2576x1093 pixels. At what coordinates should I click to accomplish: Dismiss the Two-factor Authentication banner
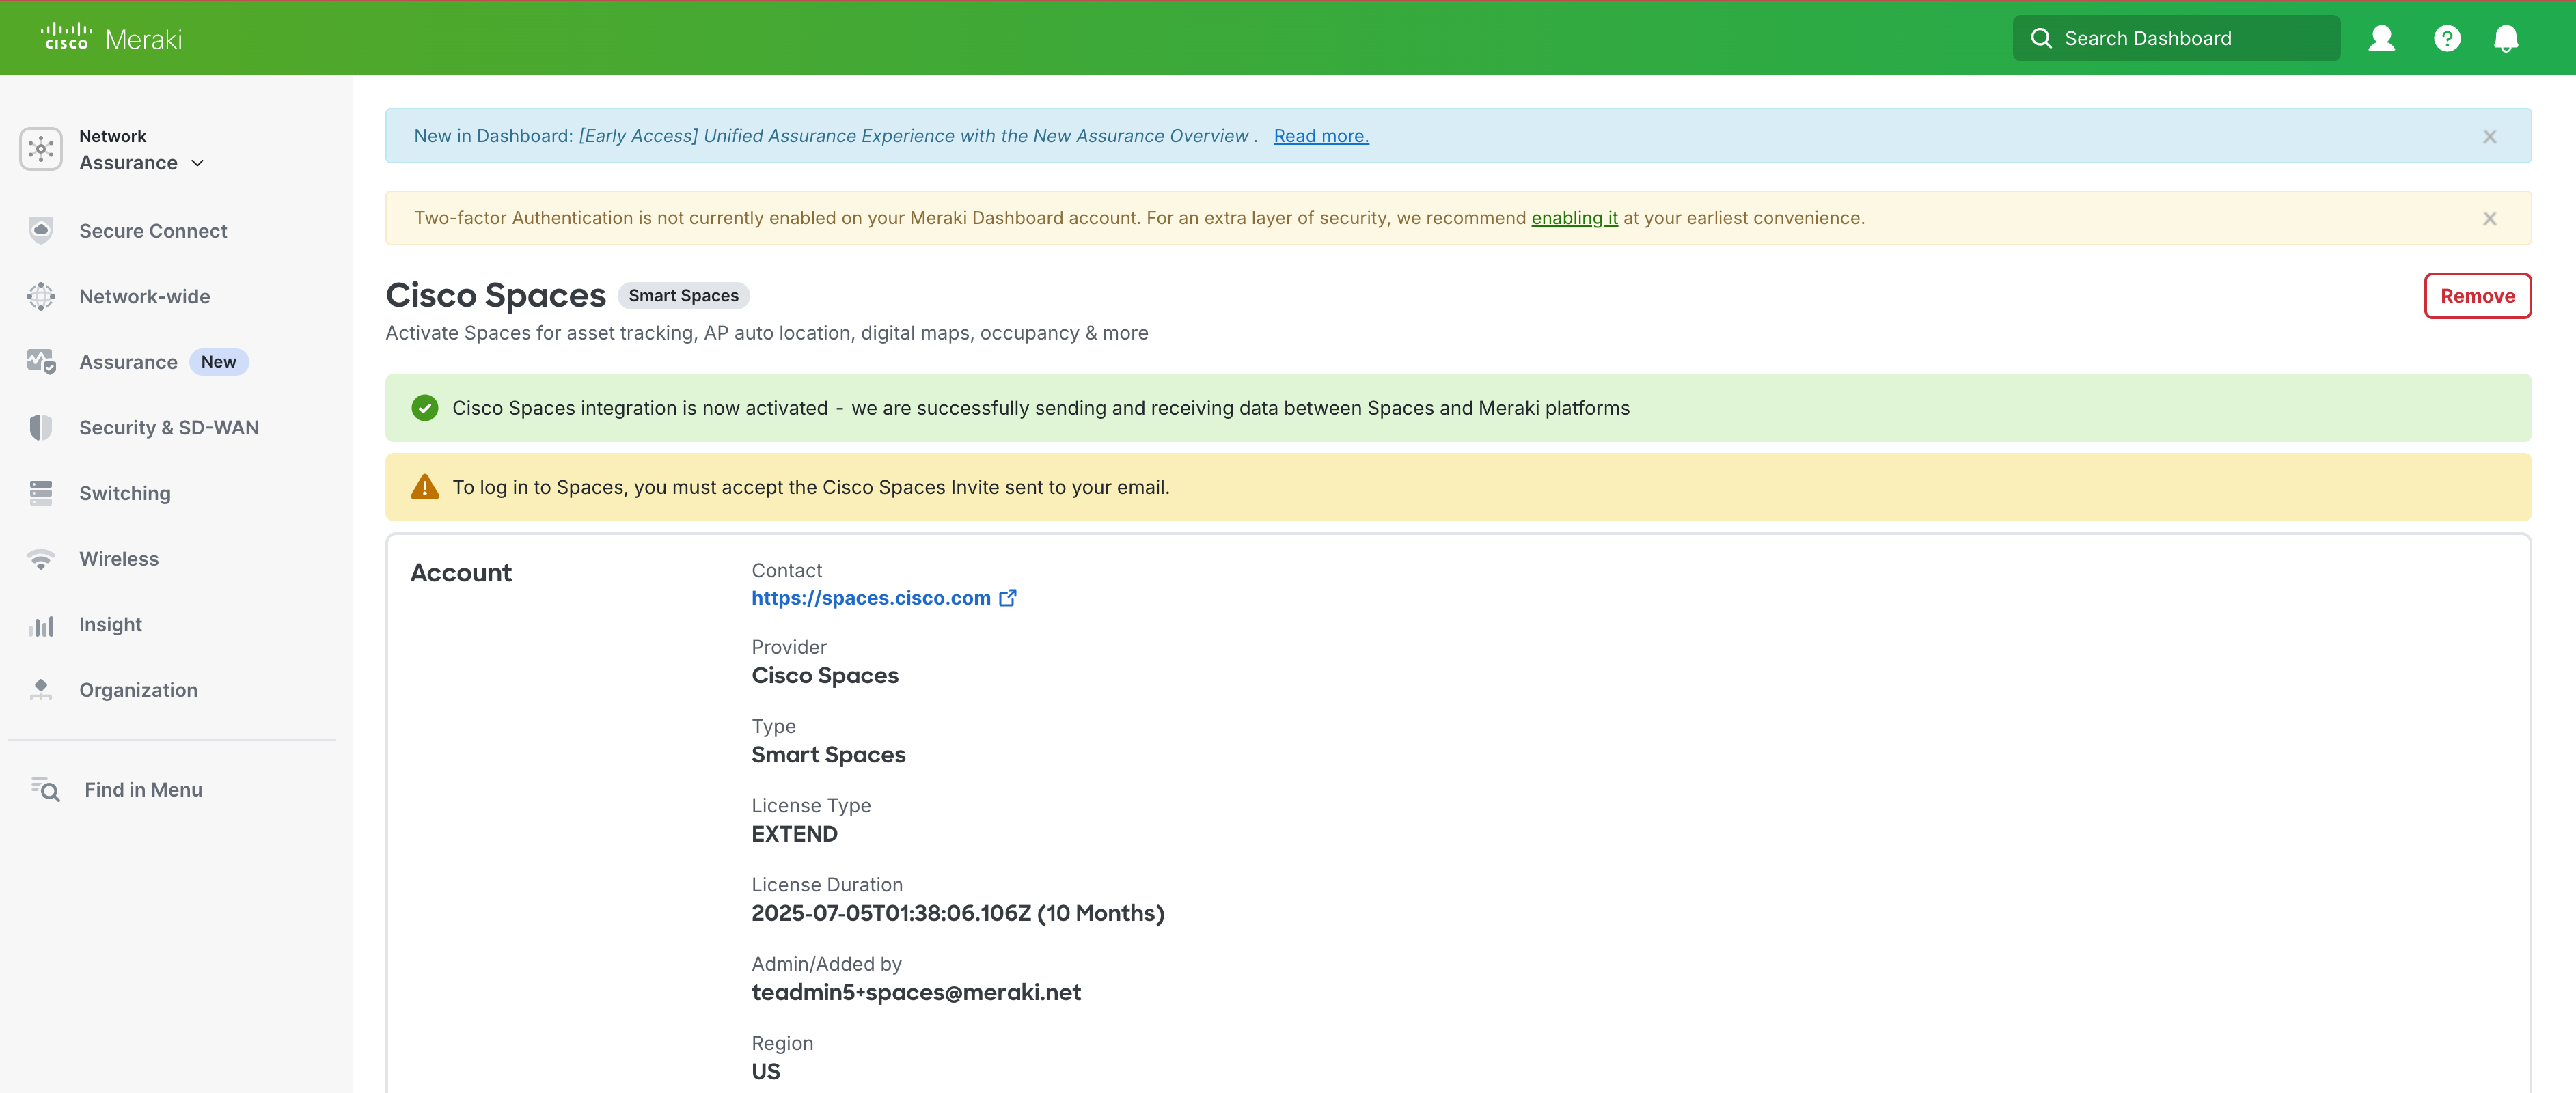(x=2490, y=218)
